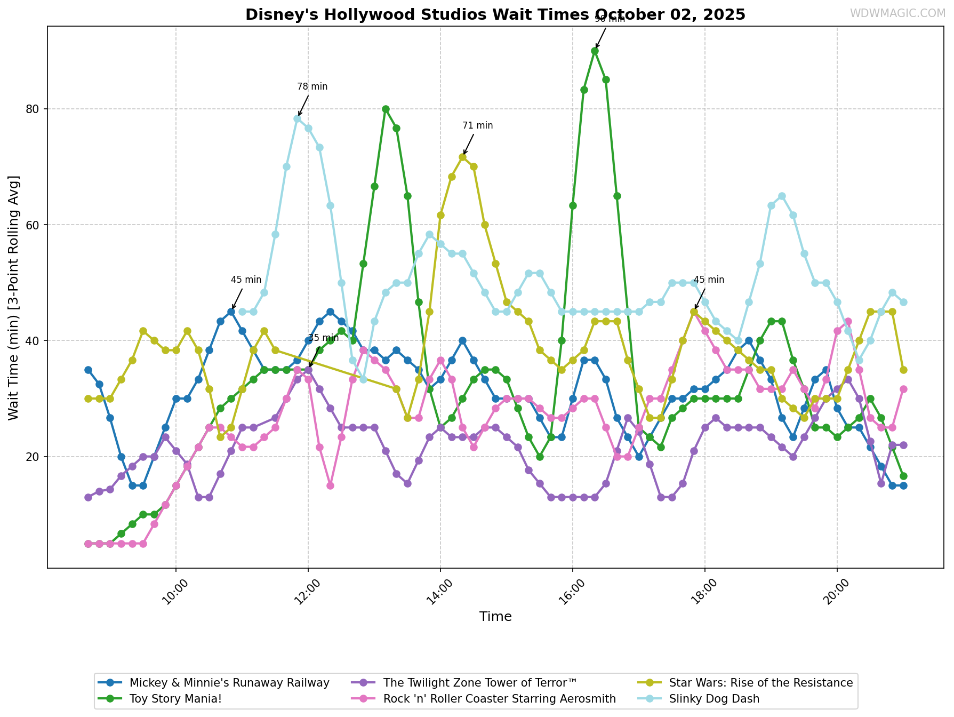Click the chart title text
Viewport: 954px width, 717px height.
495,14
